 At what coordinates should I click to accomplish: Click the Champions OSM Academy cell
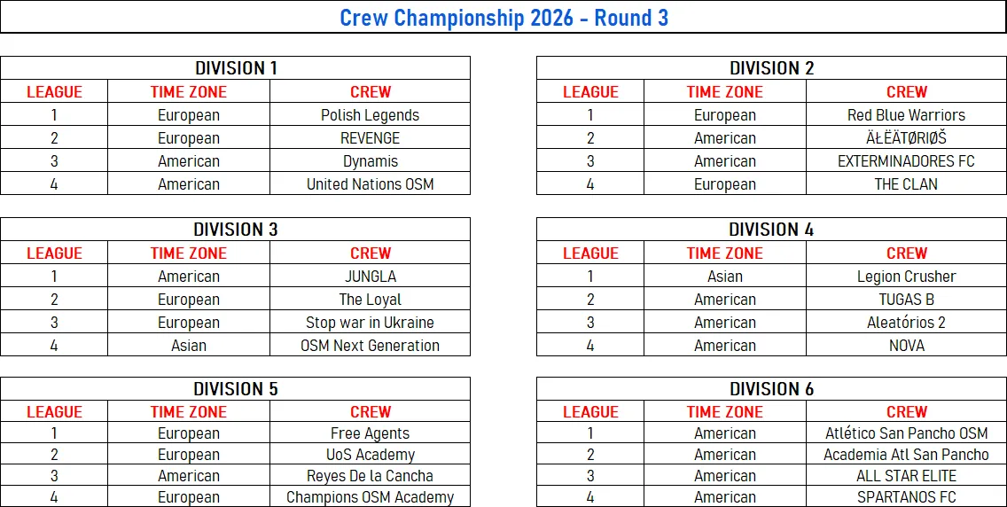click(x=370, y=496)
